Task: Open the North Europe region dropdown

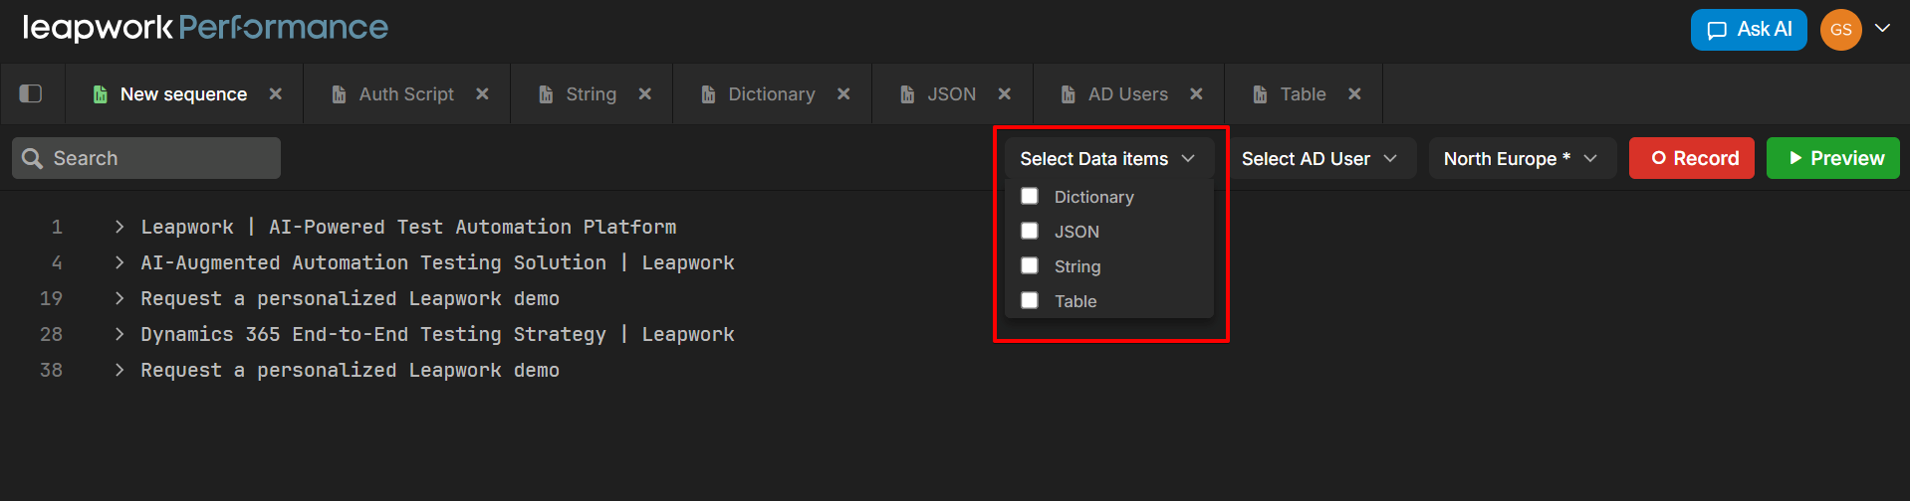Action: click(1521, 159)
